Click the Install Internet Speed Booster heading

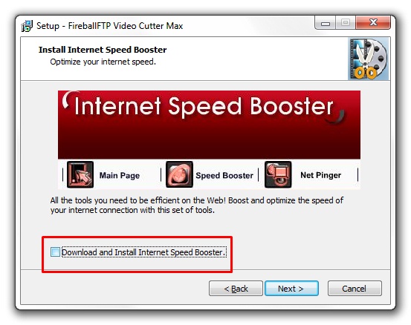click(x=103, y=50)
